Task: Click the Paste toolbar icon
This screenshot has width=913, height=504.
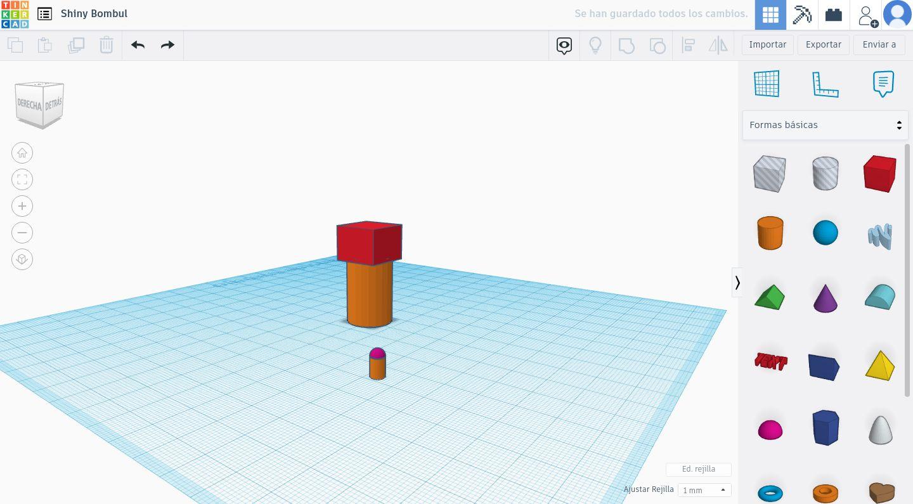Action: [45, 45]
